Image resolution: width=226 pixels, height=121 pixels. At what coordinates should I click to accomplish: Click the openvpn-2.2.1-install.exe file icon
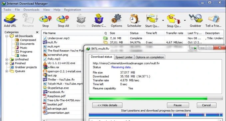(x=45, y=71)
